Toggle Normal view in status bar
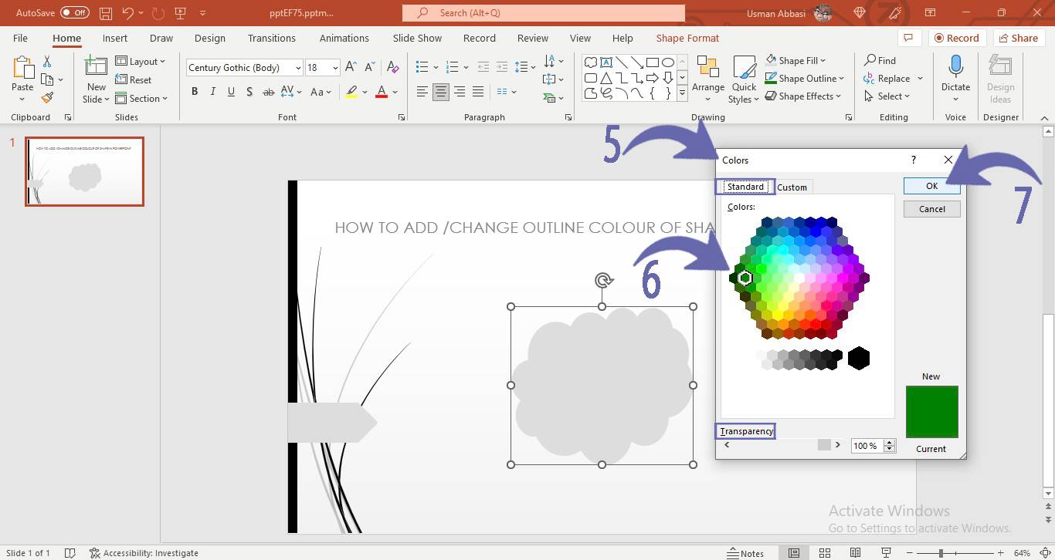Image resolution: width=1055 pixels, height=560 pixels. click(x=793, y=553)
